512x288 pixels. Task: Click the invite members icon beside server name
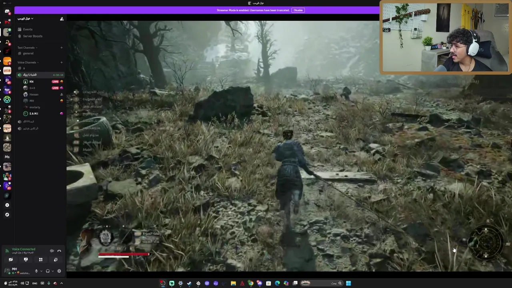62,19
